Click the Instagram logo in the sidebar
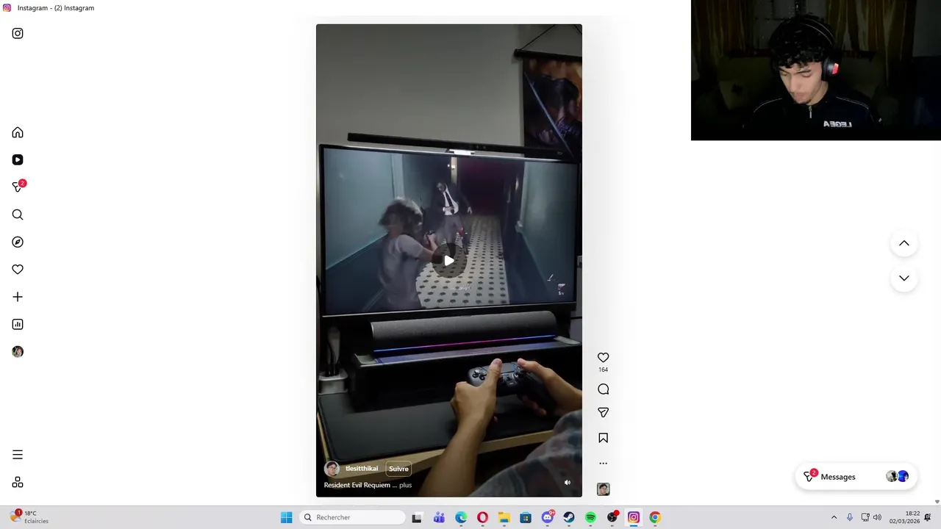 click(18, 33)
